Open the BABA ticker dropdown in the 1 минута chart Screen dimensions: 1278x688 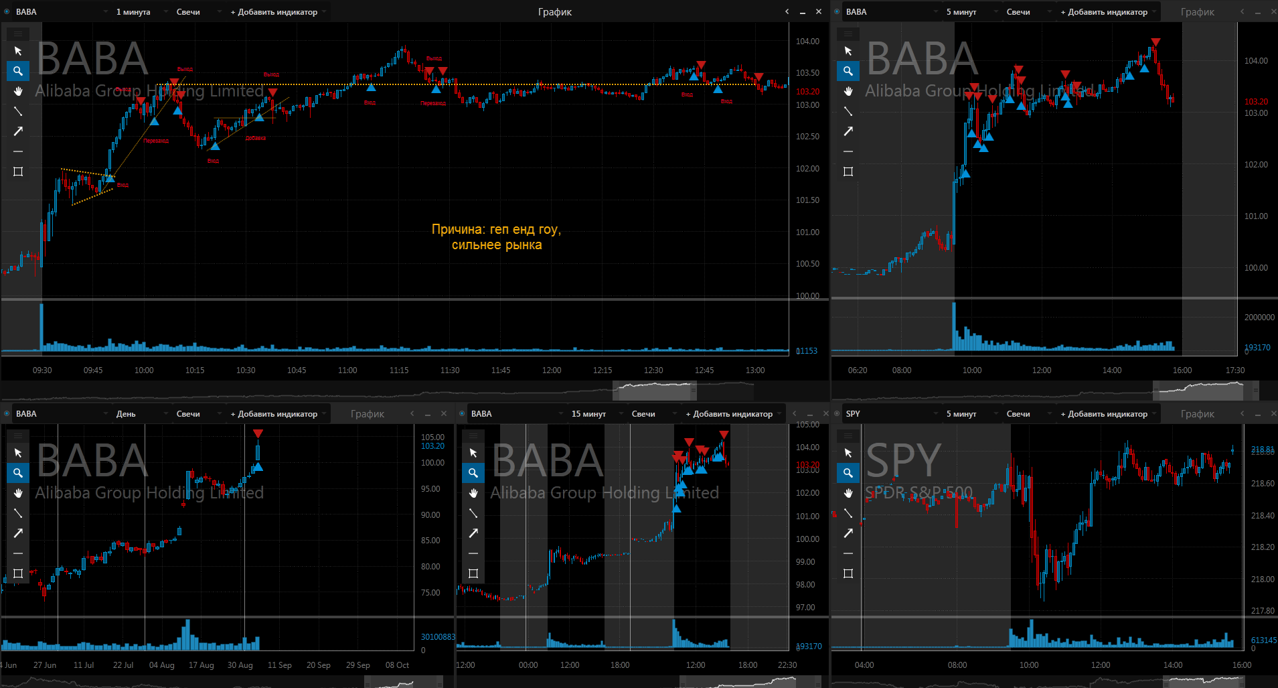pos(62,11)
